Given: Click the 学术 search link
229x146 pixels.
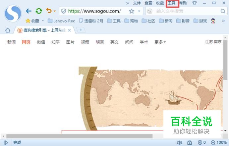Looking at the screenshot, I should [144, 42].
